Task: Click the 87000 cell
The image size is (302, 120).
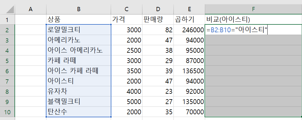Action: coord(189,61)
